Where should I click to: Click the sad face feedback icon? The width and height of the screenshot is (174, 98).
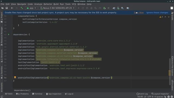tap(172, 97)
